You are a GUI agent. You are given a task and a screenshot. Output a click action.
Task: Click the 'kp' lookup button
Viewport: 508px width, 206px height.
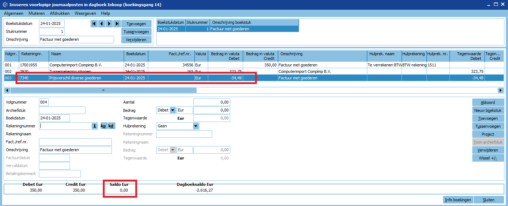tap(103, 126)
